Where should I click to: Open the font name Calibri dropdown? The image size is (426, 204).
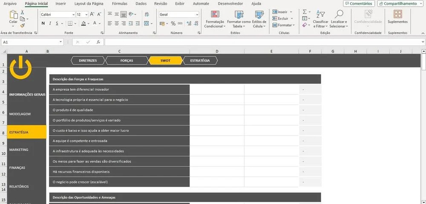(73, 14)
